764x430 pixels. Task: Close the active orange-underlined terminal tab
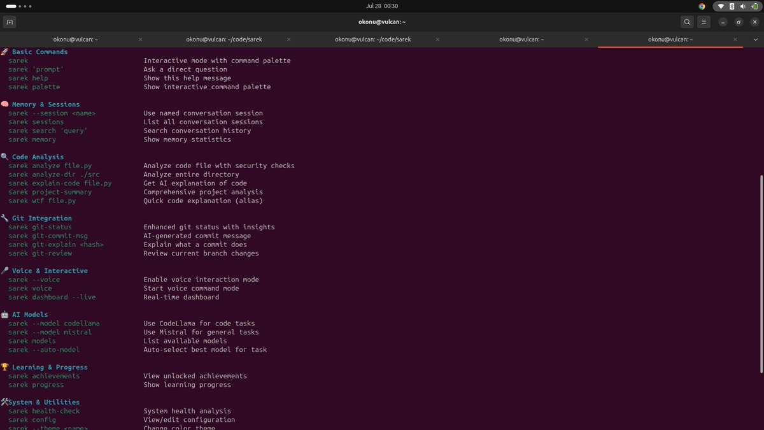[735, 39]
